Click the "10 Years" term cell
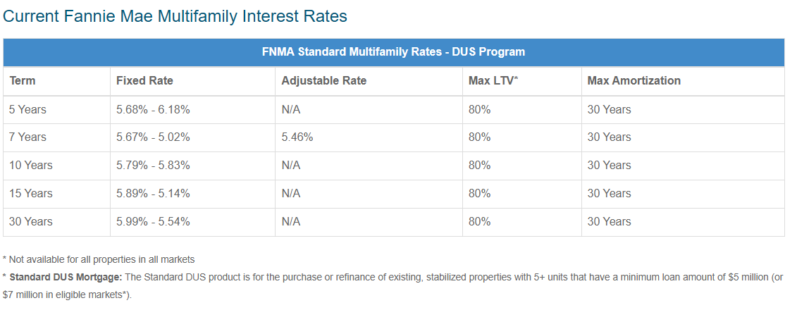 pyautogui.click(x=30, y=166)
